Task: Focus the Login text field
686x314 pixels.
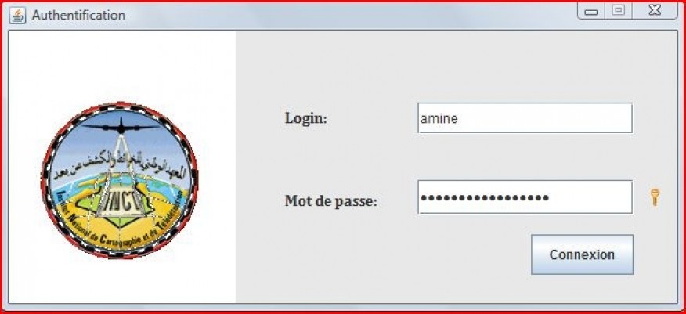Action: click(x=525, y=118)
